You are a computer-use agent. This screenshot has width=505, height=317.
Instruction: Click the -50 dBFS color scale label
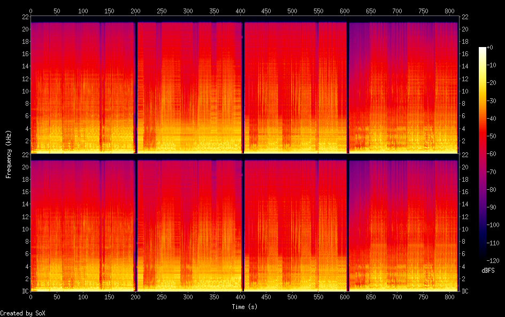point(492,136)
